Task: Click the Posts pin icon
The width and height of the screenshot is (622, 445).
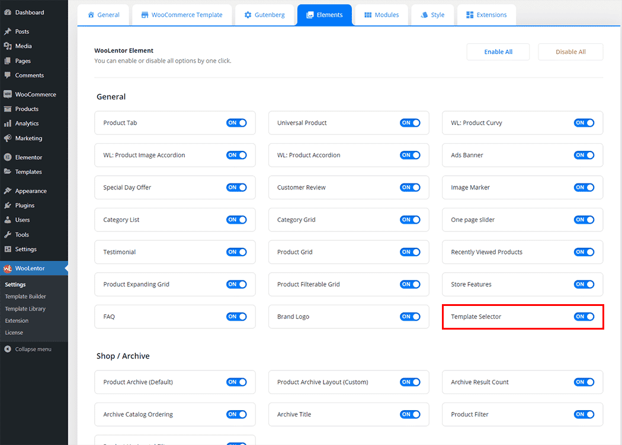Action: click(x=8, y=31)
